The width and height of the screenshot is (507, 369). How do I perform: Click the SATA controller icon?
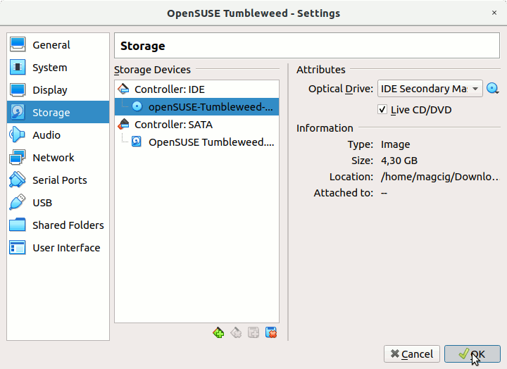click(x=123, y=124)
